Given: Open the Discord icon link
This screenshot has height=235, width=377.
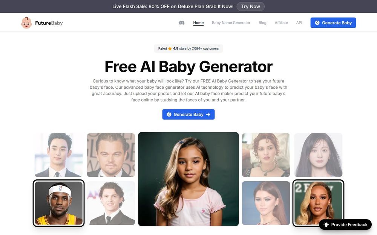Looking at the screenshot, I should [182, 23].
